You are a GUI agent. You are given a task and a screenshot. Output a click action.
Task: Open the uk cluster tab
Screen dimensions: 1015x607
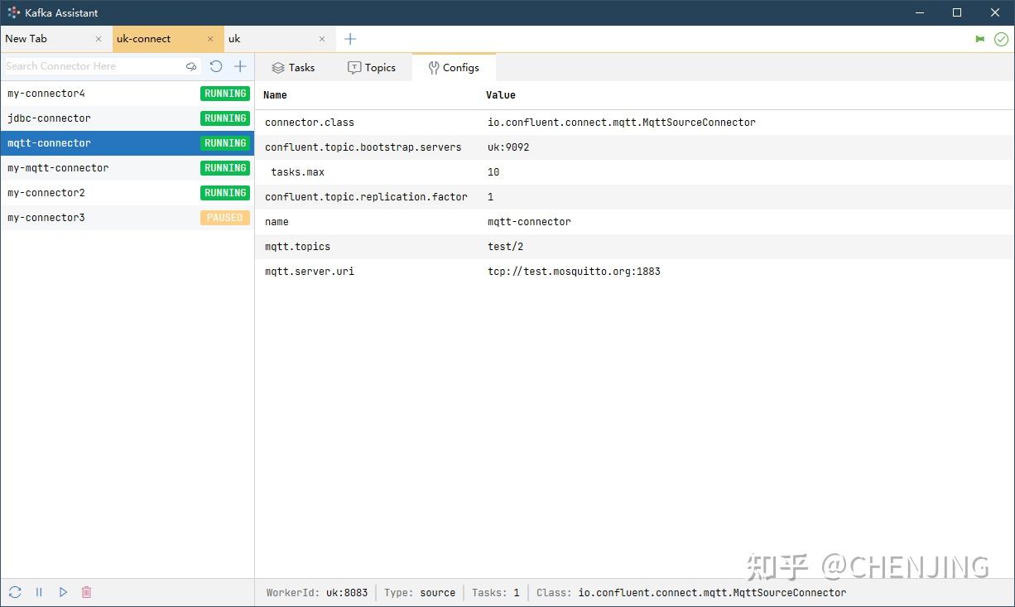tap(236, 38)
